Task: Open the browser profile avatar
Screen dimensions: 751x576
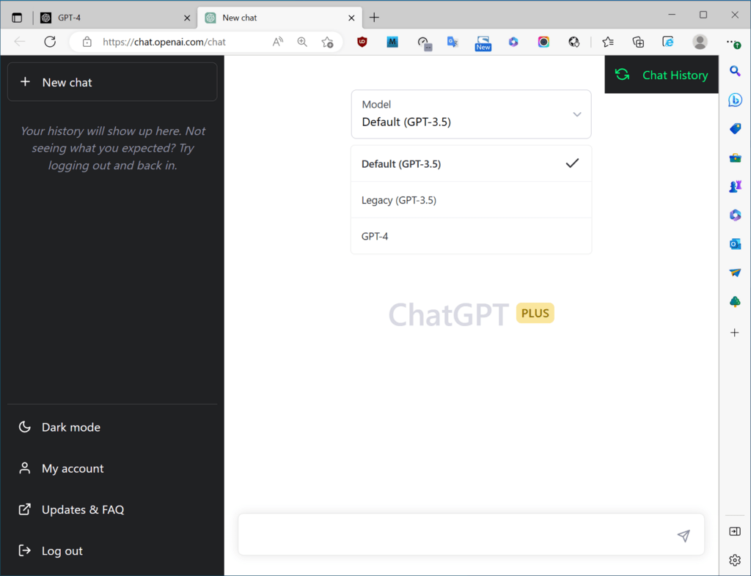Action: [x=700, y=42]
